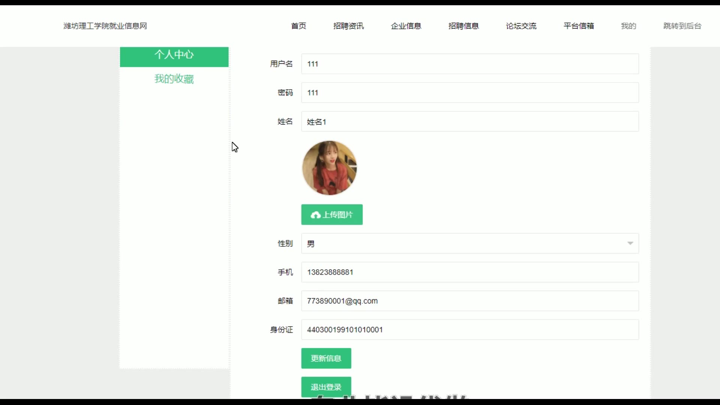
Task: Navigate to 招聘信息 page
Action: [x=463, y=26]
